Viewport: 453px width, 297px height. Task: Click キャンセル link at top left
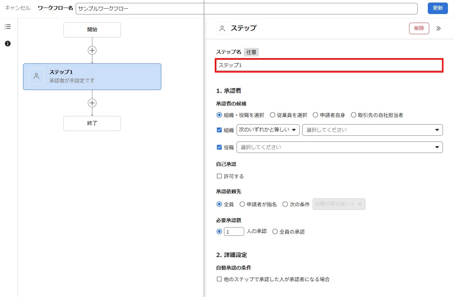point(18,8)
